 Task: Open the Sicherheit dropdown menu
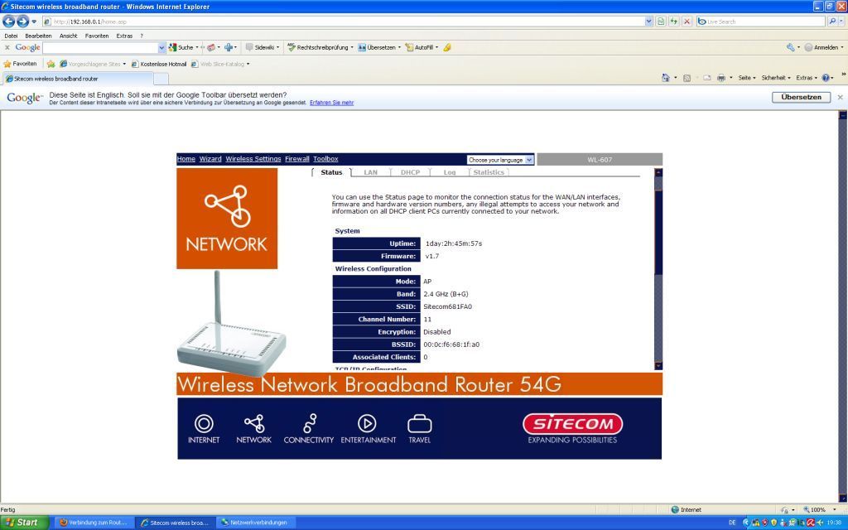coord(775,78)
